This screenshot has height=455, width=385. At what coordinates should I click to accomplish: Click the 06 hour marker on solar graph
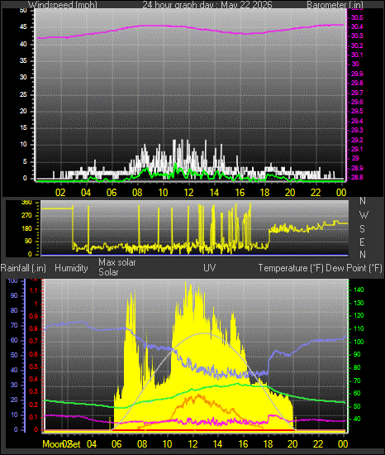click(116, 443)
